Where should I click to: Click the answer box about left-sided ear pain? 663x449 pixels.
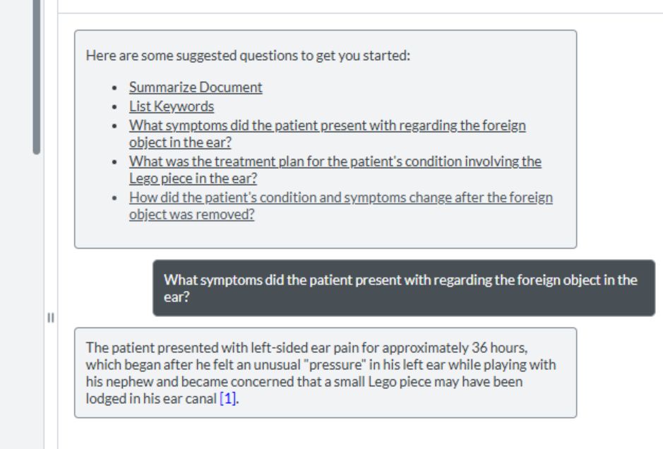(x=325, y=373)
